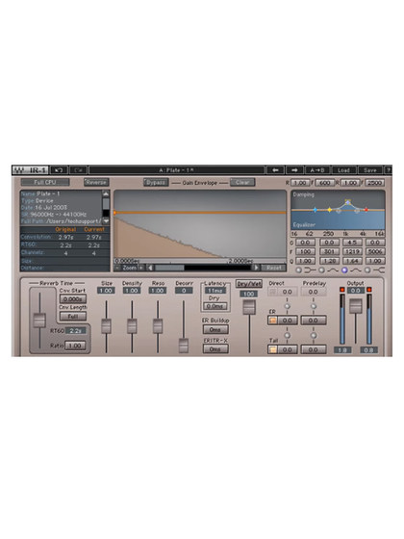Enable the low-shelf EQ band radio
The height and width of the screenshot is (539, 404).
pos(298,270)
